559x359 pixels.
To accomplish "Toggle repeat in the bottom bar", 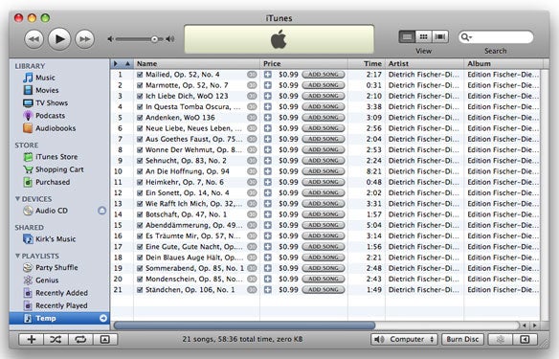I will pyautogui.click(x=80, y=340).
